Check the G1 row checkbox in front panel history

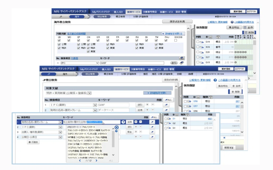[x=166, y=128]
